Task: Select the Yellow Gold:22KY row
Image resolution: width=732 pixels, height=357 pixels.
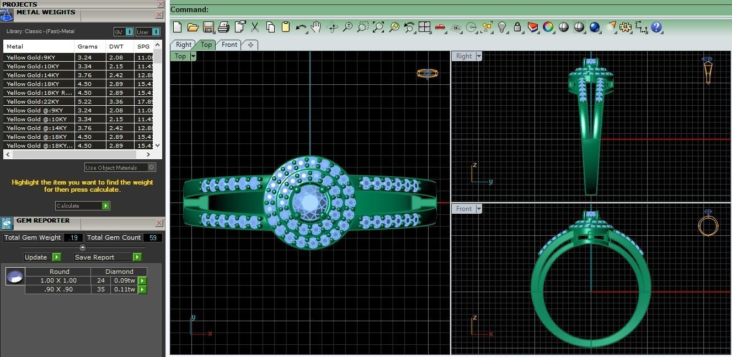Action: [79, 101]
